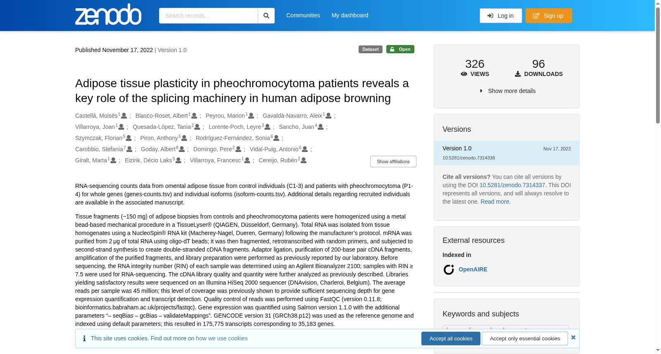Open the Communities menu item
The width and height of the screenshot is (661, 354).
pos(303,15)
